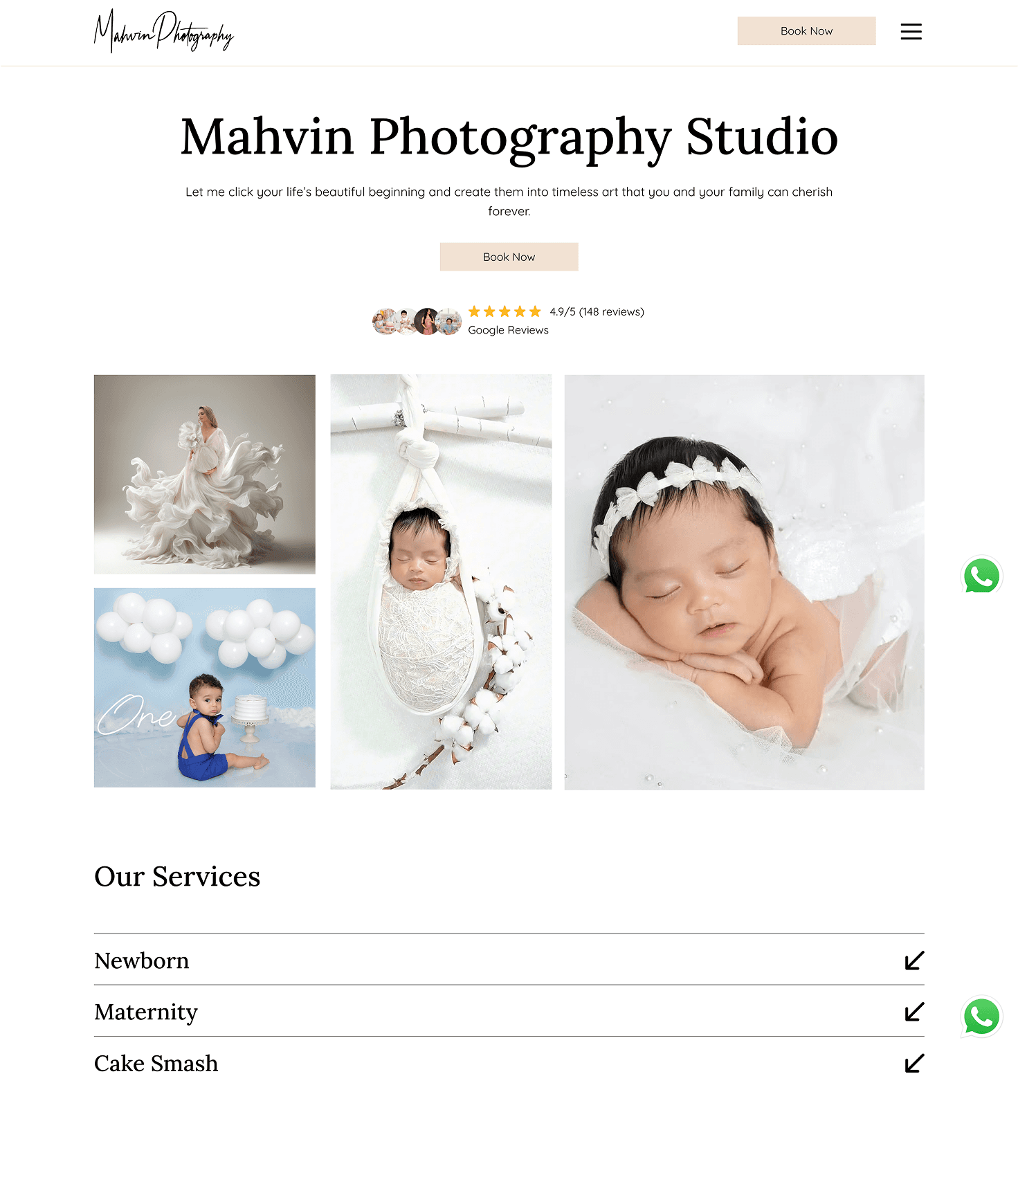Expand the Cake Smash service row
1018x1184 pixels.
click(x=509, y=1062)
